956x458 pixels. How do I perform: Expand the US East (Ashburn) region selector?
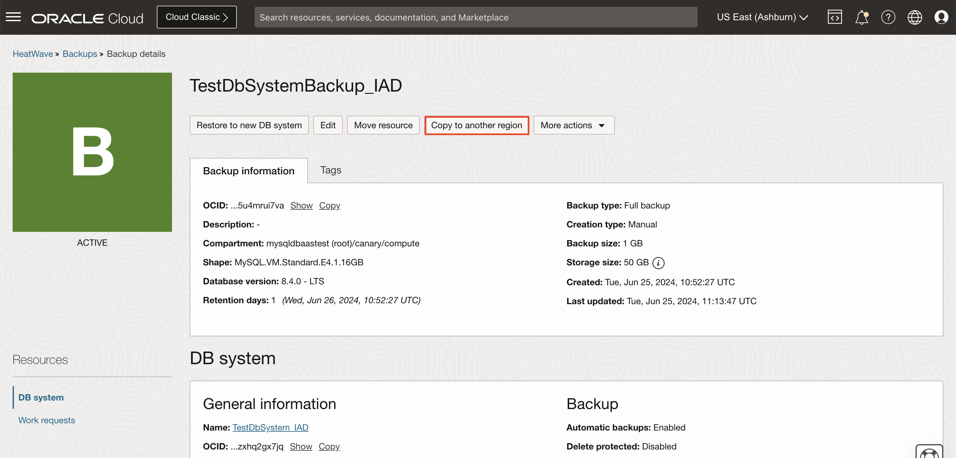click(x=762, y=17)
